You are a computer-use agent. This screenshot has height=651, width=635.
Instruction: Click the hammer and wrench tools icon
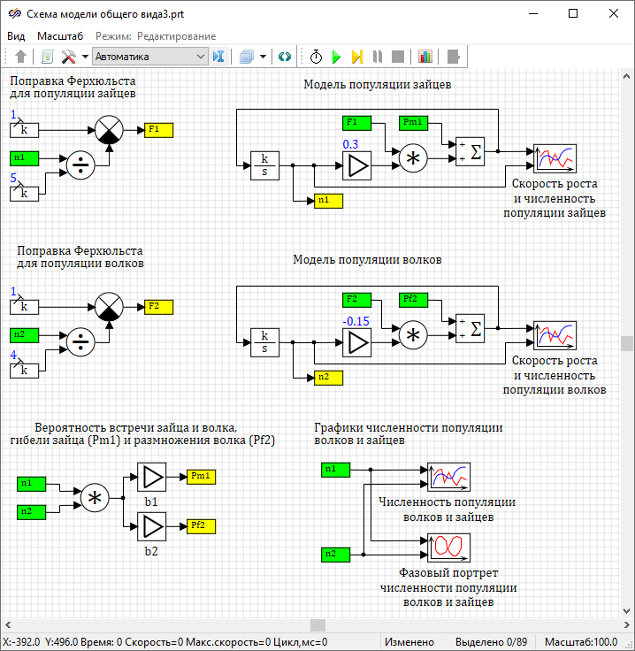pos(69,57)
